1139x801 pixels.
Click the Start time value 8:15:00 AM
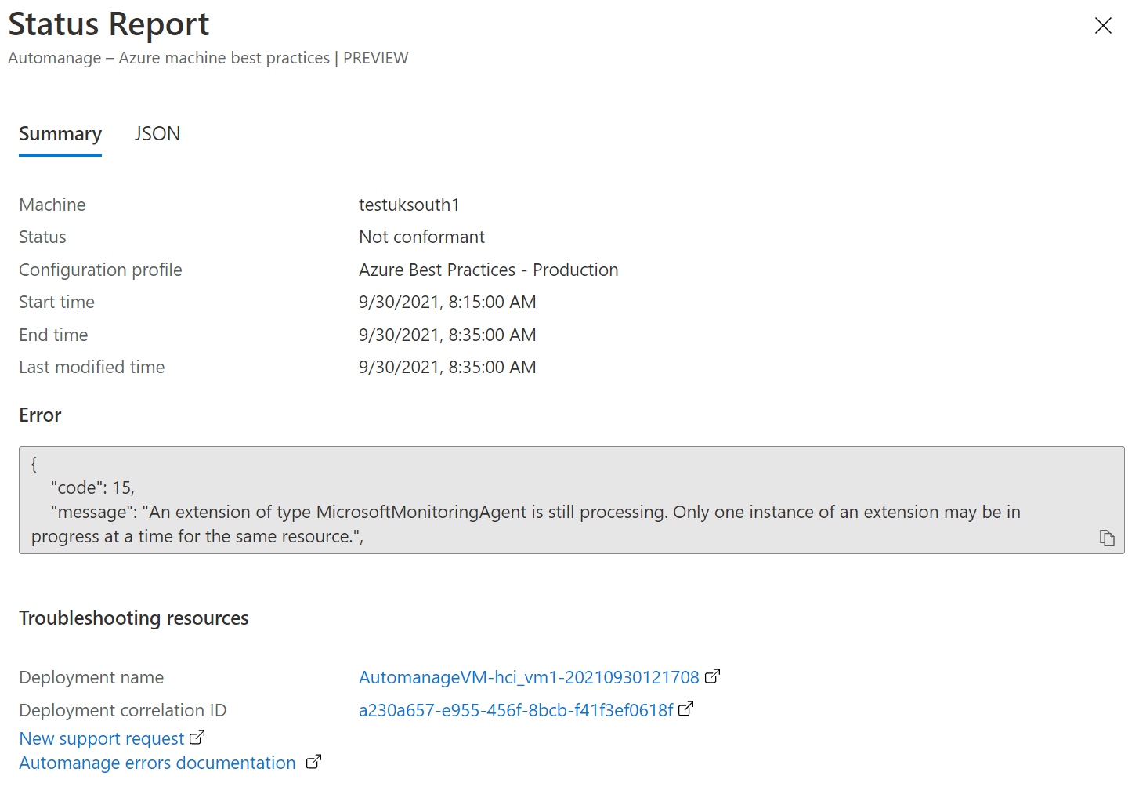pyautogui.click(x=447, y=302)
